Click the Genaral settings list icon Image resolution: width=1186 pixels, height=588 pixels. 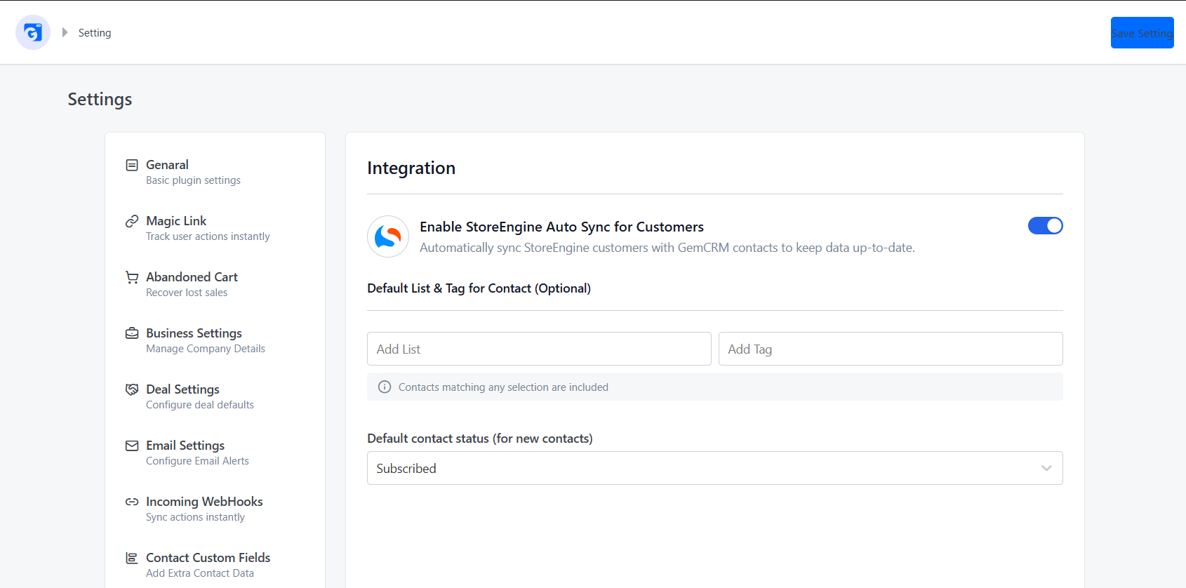(x=132, y=165)
